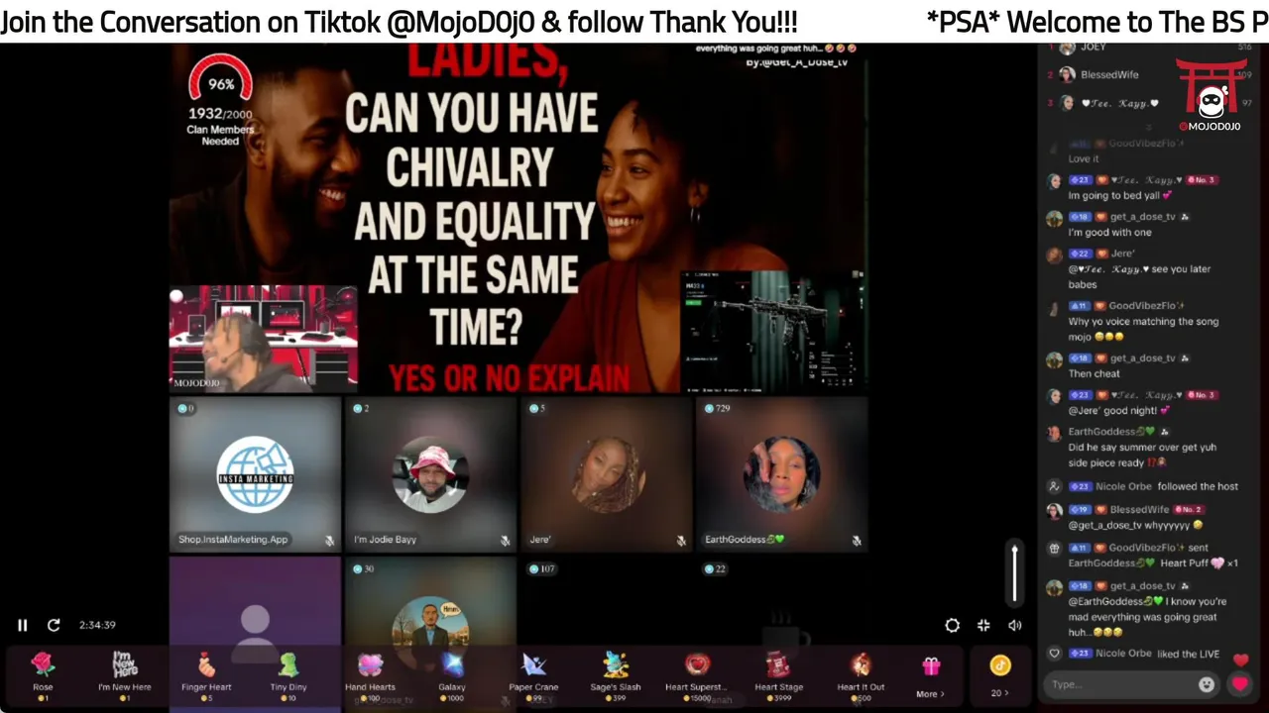Click the muted mic icon on Jere' tile
The width and height of the screenshot is (1269, 713).
[x=680, y=541]
